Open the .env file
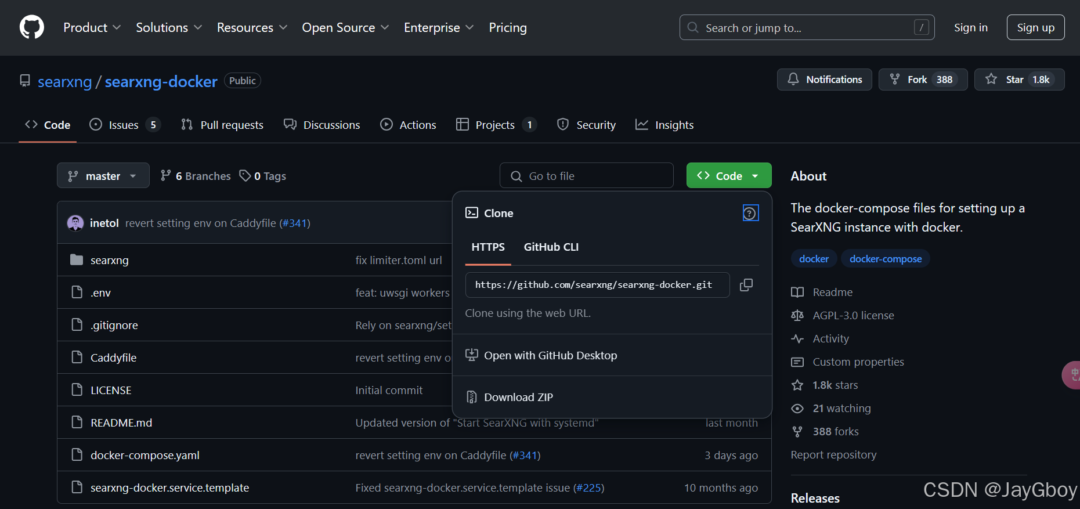Screen dimensions: 1080x509 coord(100,293)
